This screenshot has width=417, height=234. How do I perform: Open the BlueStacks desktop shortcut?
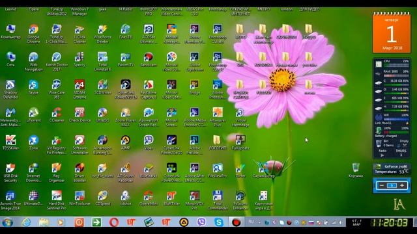[x=149, y=170]
